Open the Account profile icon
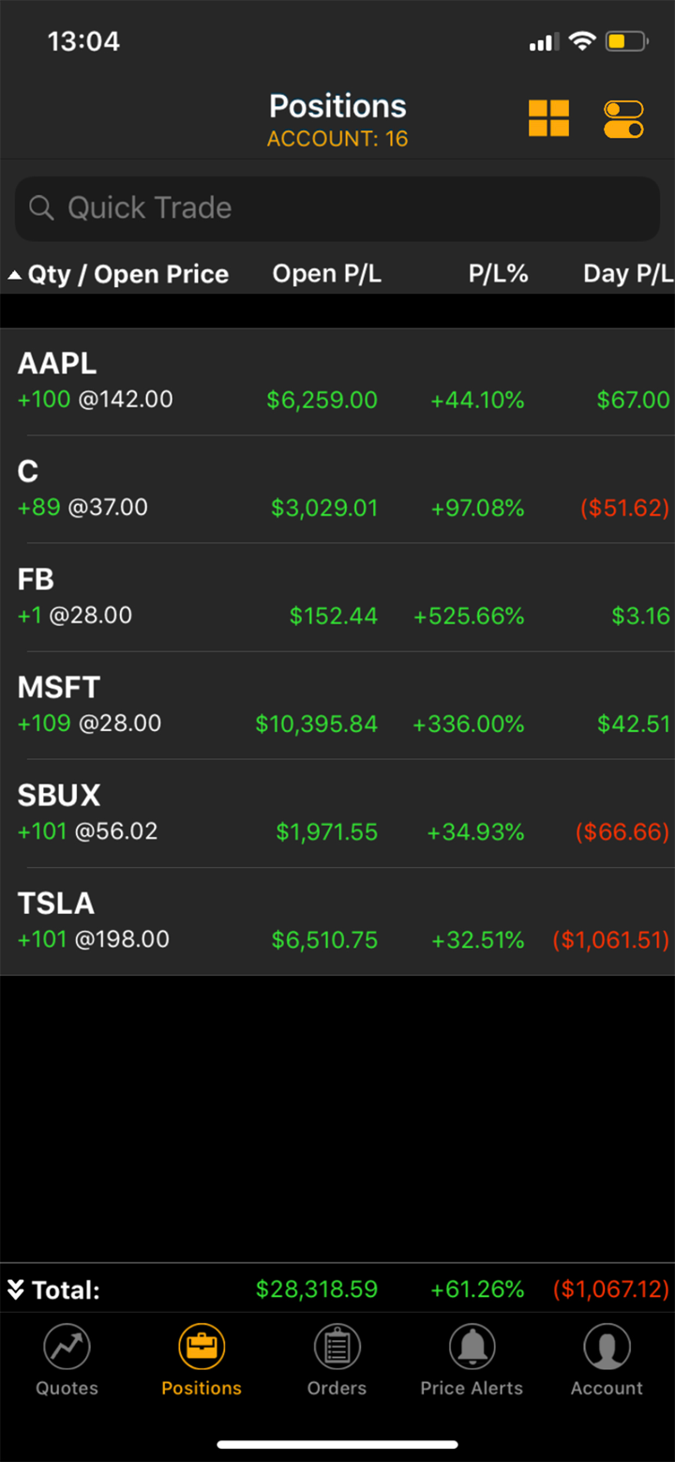Viewport: 675px width, 1462px height. (607, 1348)
